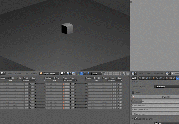The width and height of the screenshot is (179, 124).
Task: Open the Templates menu
Action: 158,74
